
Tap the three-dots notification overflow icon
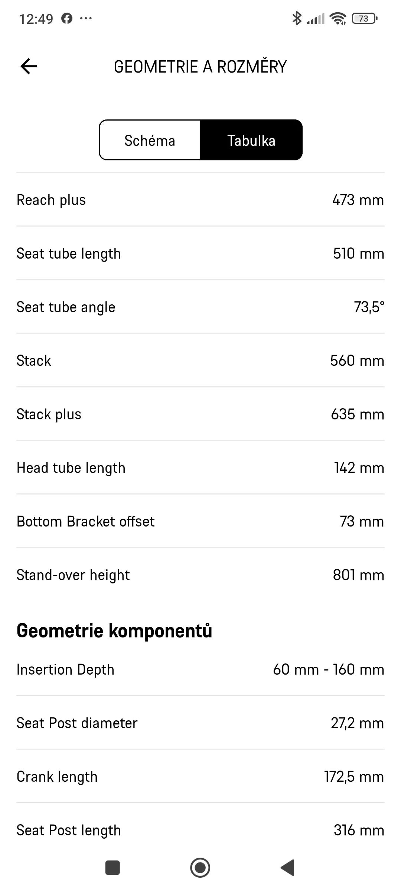tap(86, 18)
